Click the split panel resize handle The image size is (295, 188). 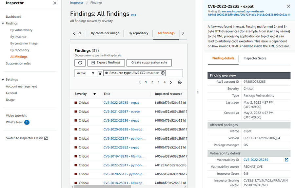click(198, 92)
